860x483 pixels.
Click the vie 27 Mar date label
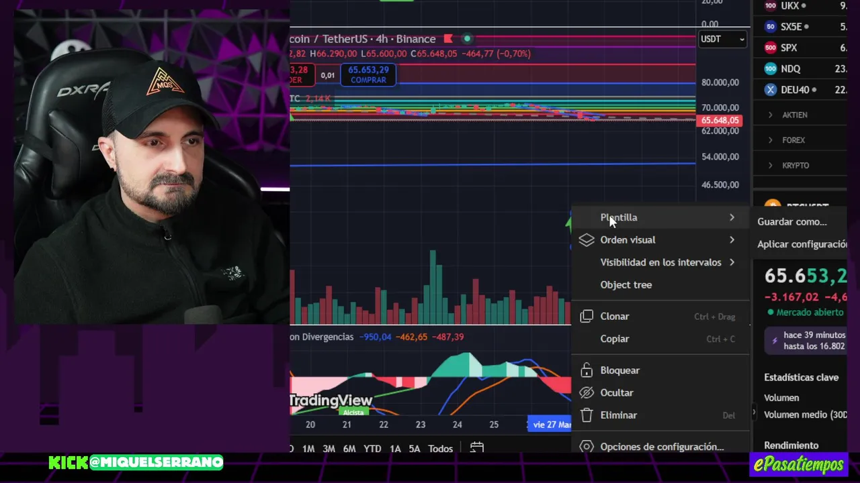pyautogui.click(x=550, y=425)
